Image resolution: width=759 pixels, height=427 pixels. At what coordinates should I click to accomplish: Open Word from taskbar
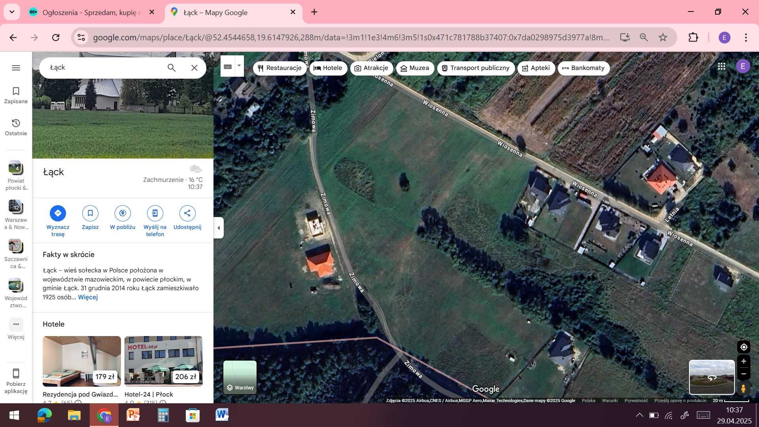coord(222,415)
